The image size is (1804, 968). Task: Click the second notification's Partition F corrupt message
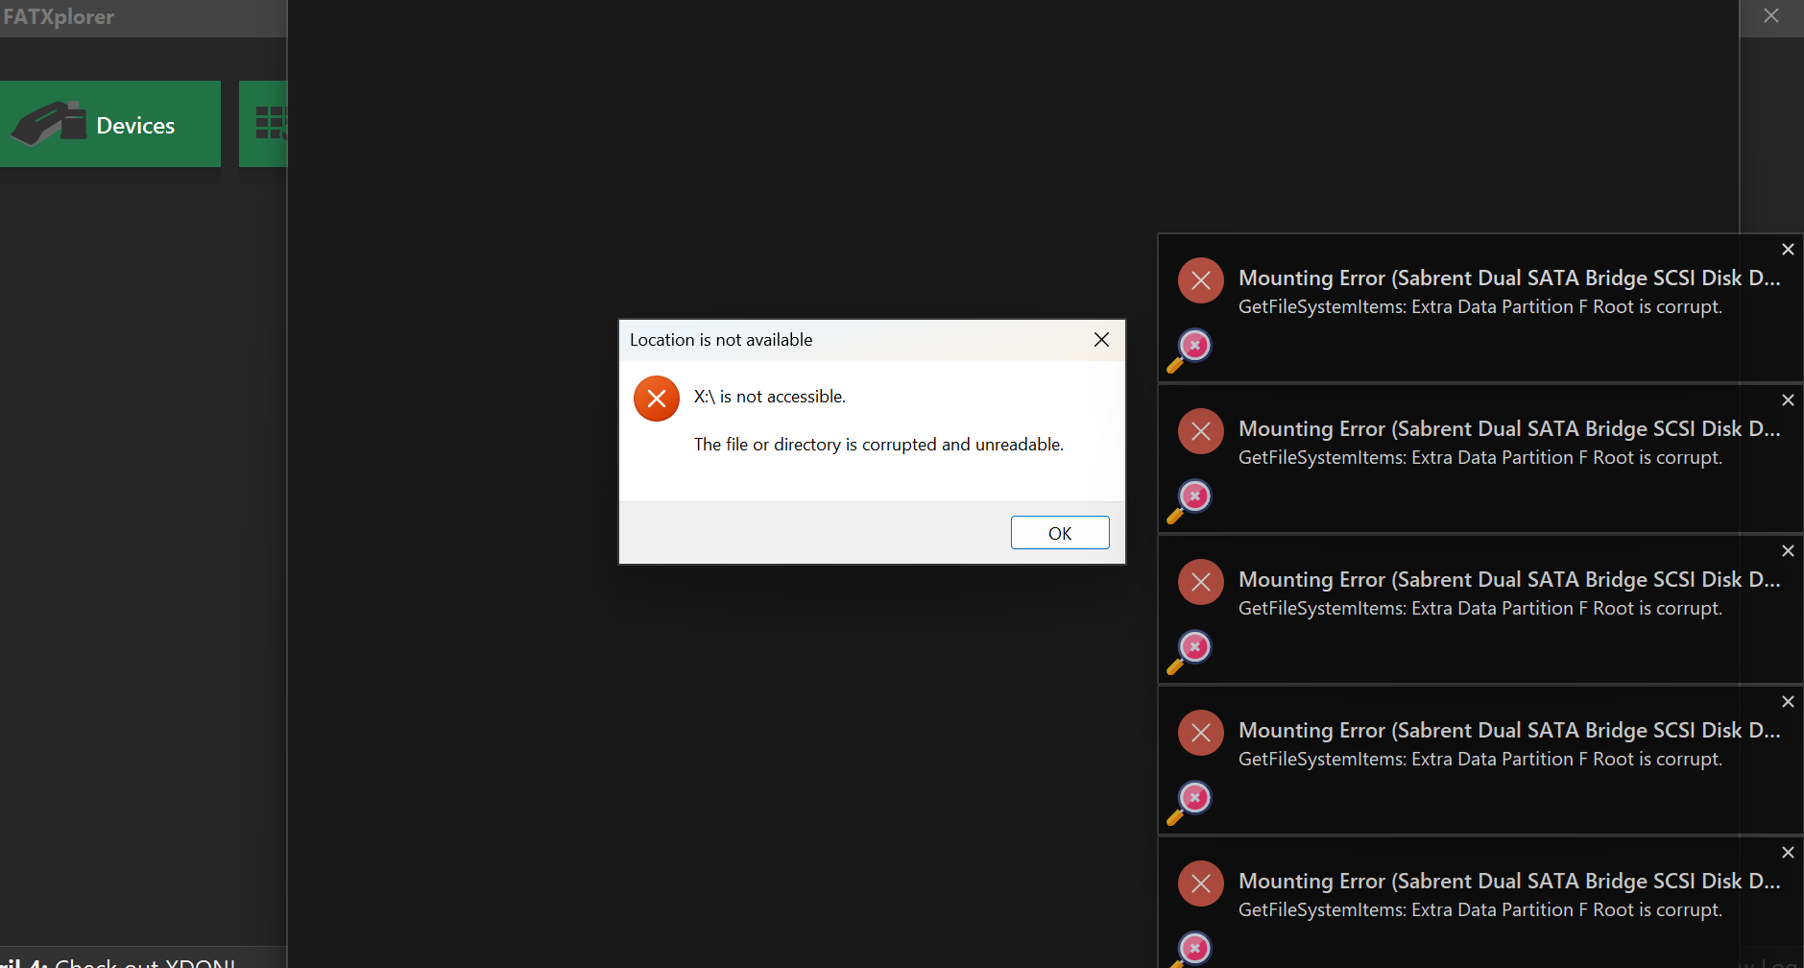1480,457
